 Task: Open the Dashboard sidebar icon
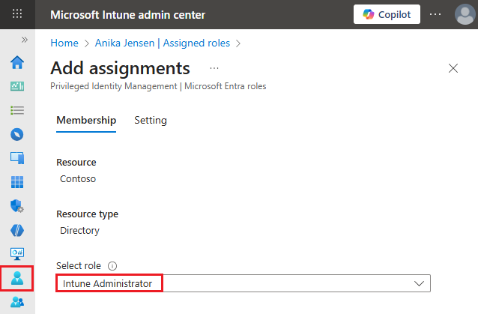tap(16, 85)
